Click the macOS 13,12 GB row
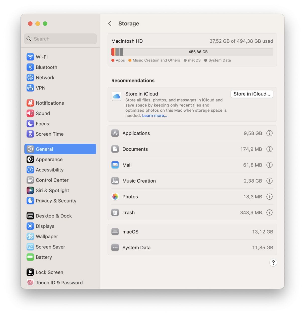Screen dimensions: 305x316 [x=192, y=232]
